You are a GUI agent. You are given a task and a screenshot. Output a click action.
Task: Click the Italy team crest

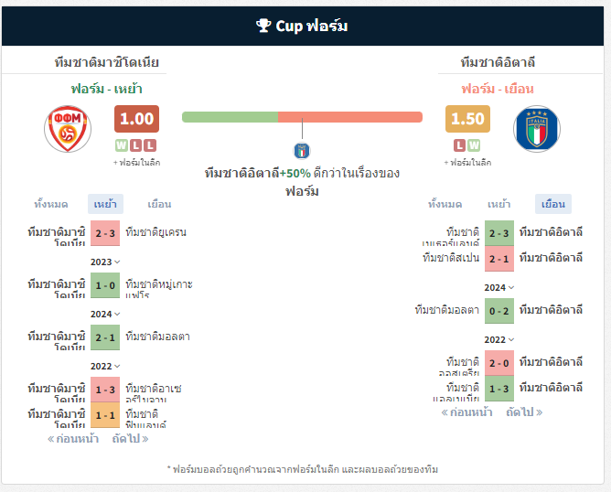[x=537, y=129]
